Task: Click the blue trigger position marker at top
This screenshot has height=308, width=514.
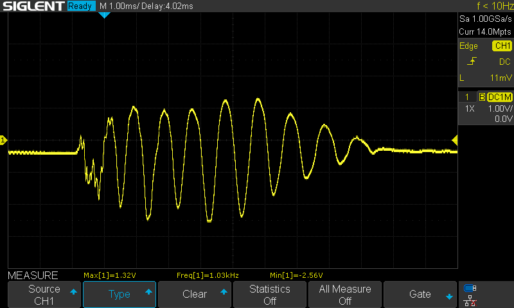Action: [x=104, y=15]
